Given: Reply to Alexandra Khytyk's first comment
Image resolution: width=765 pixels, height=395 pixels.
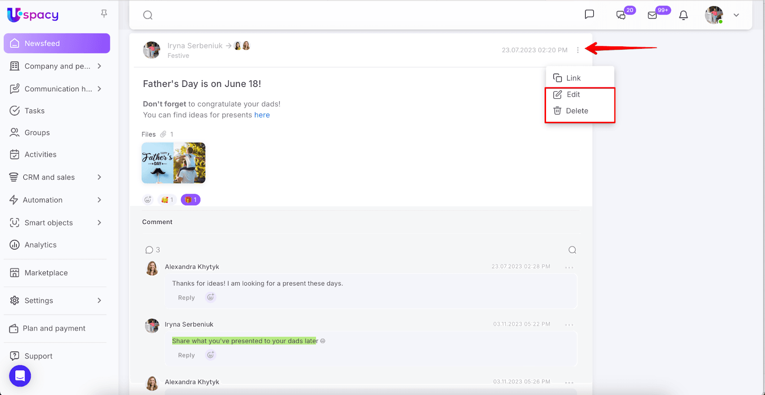Looking at the screenshot, I should 186,298.
